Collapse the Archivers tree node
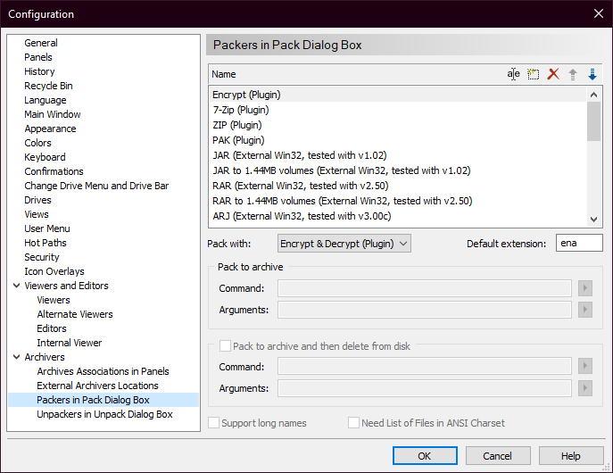Image resolution: width=613 pixels, height=473 pixels. click(x=16, y=357)
